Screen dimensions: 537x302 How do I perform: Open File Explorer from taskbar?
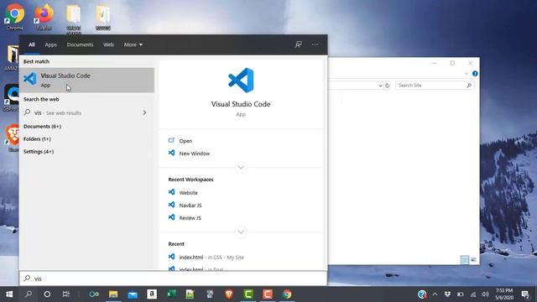[113, 294]
